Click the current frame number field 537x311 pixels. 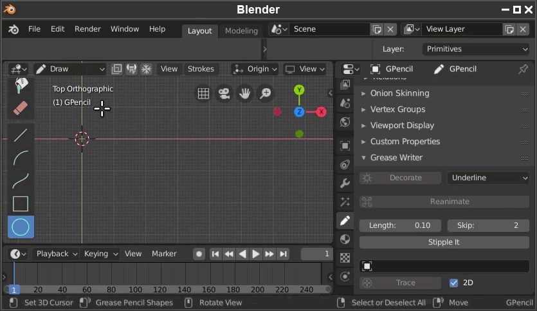317,254
